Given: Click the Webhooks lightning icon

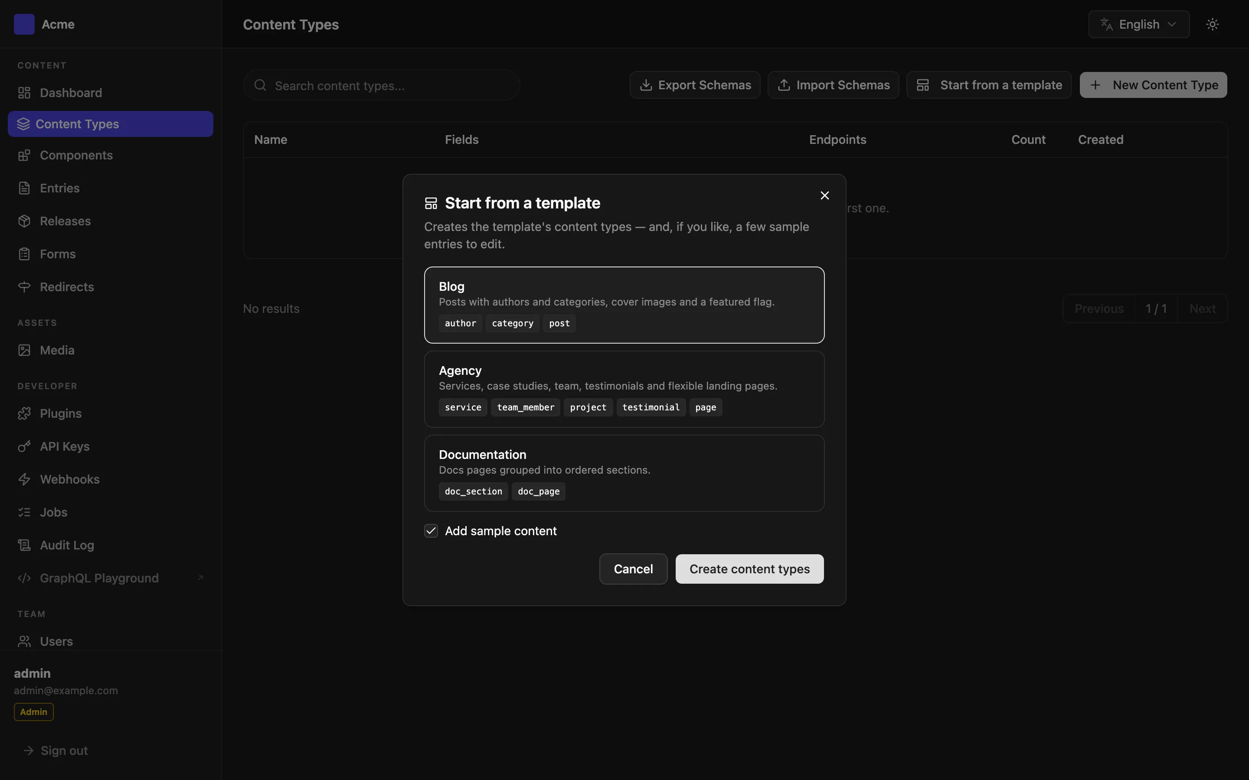Looking at the screenshot, I should click(x=24, y=480).
